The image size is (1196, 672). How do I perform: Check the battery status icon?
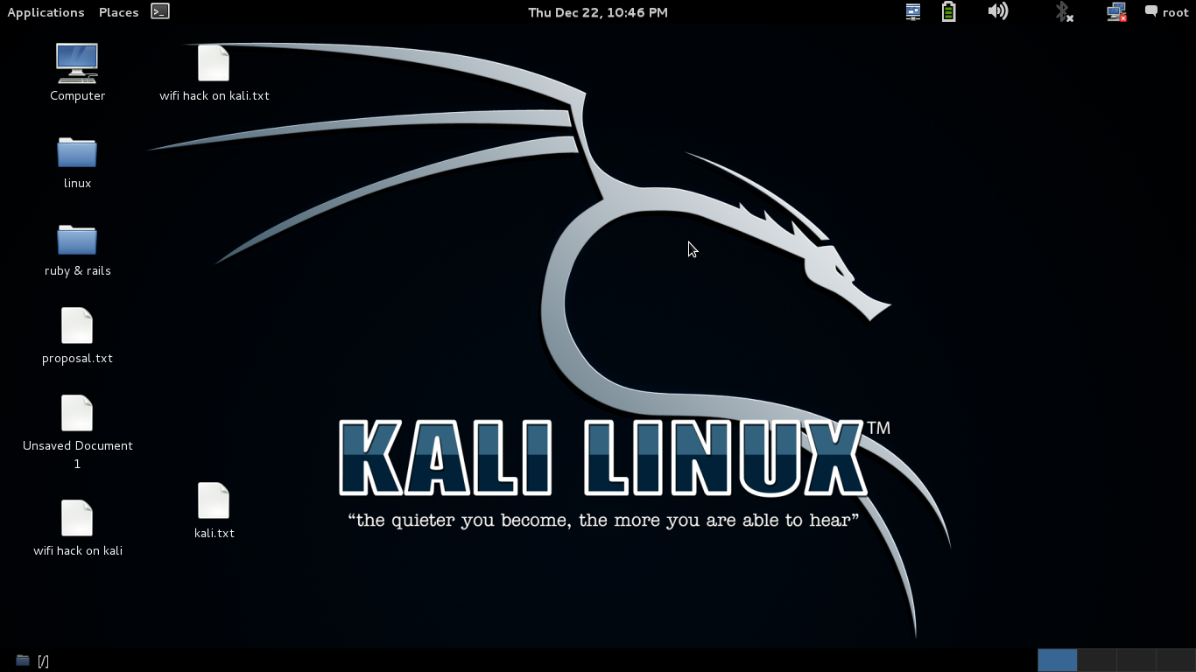pos(949,11)
